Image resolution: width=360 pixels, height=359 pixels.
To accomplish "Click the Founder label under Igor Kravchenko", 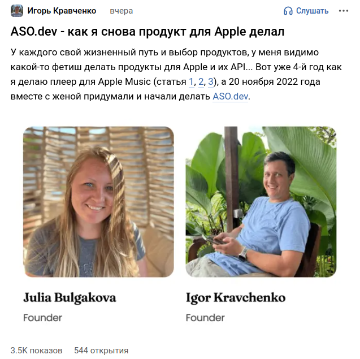I will click(205, 318).
